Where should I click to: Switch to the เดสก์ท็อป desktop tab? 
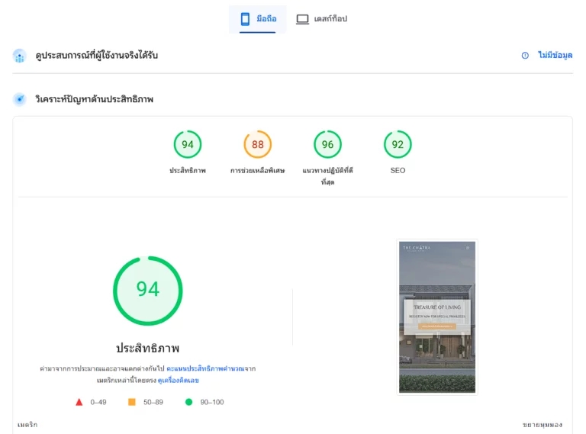[x=322, y=19]
